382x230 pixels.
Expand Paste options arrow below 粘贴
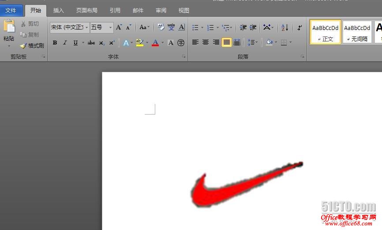point(9,46)
